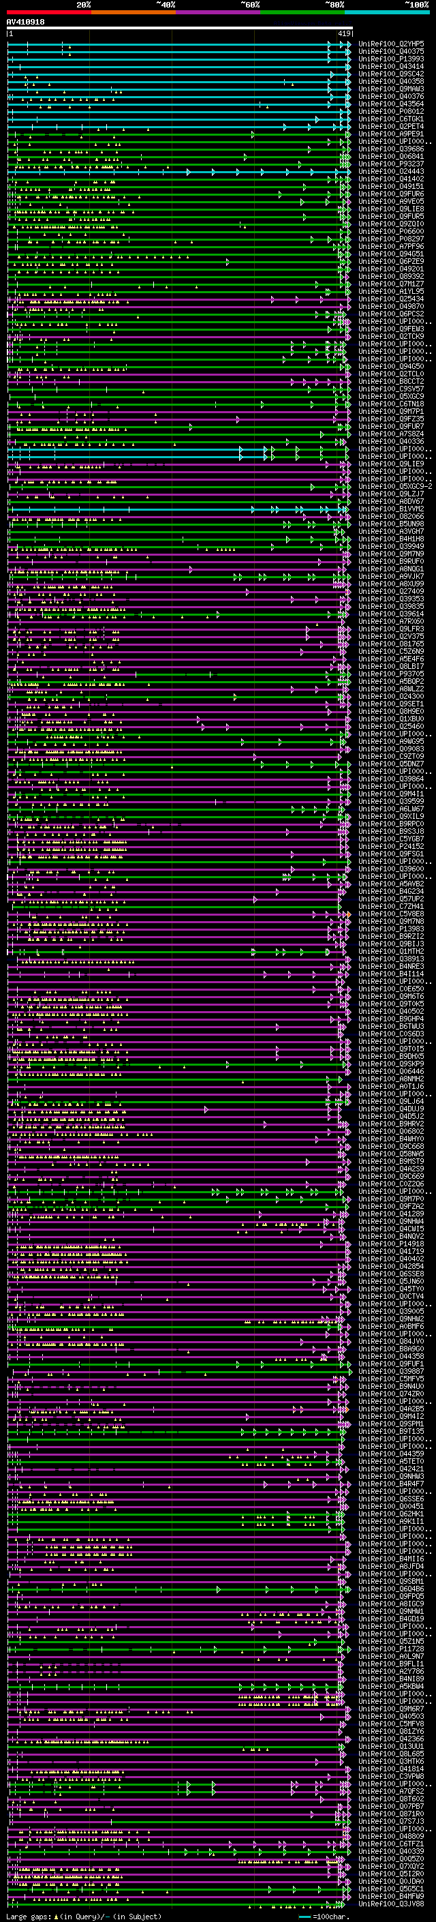Select the UniRef100_Q2PET4 label
The height and width of the screenshot is (1922, 436).
(x=391, y=127)
